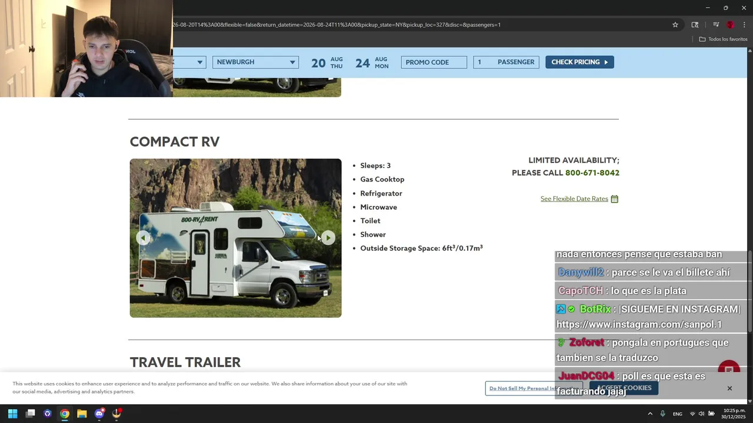Open the volume control in tray
Viewport: 753px width, 423px height.
point(701,414)
